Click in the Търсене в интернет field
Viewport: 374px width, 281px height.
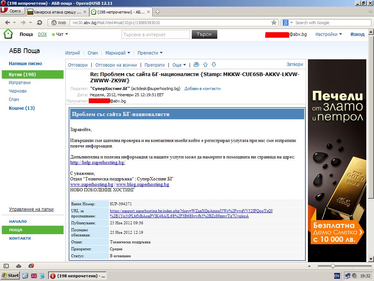(156, 34)
